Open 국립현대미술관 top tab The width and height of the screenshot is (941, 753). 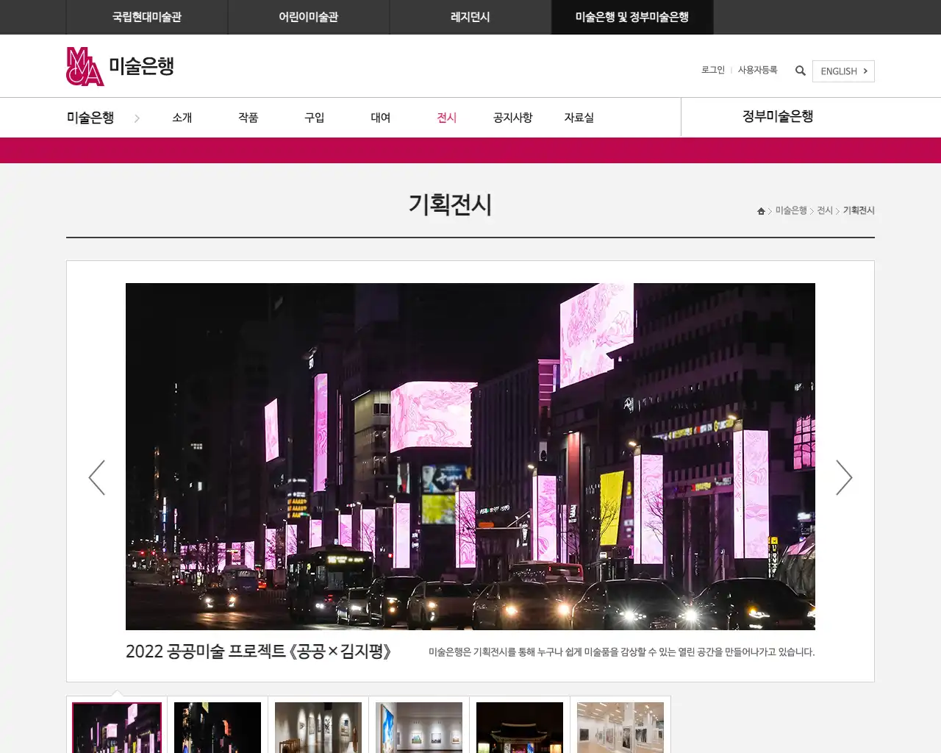[147, 17]
